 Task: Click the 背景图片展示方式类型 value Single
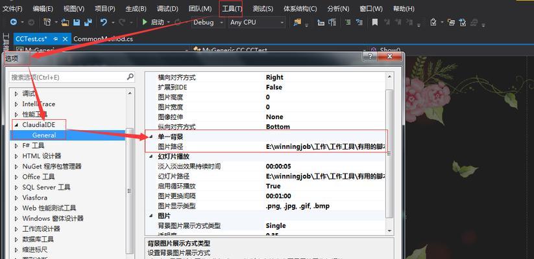coord(276,226)
